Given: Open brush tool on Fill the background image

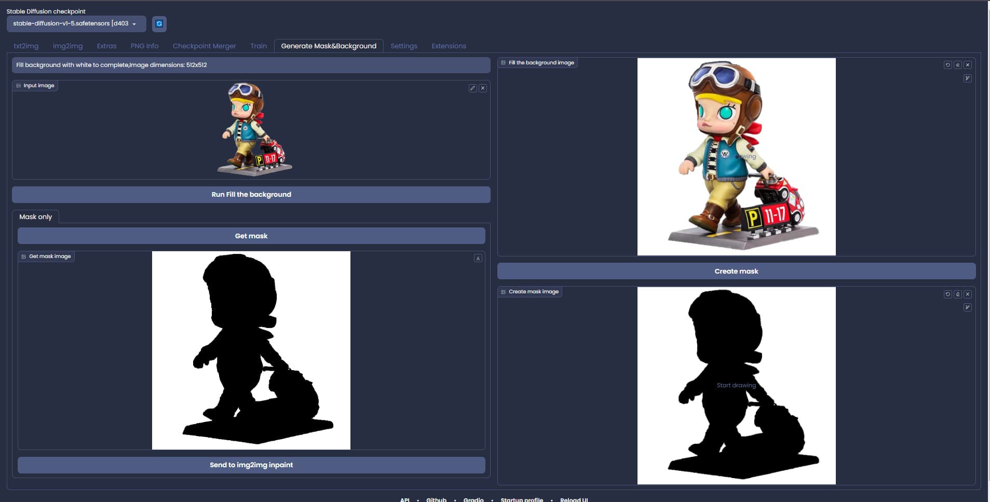Looking at the screenshot, I should tap(967, 78).
